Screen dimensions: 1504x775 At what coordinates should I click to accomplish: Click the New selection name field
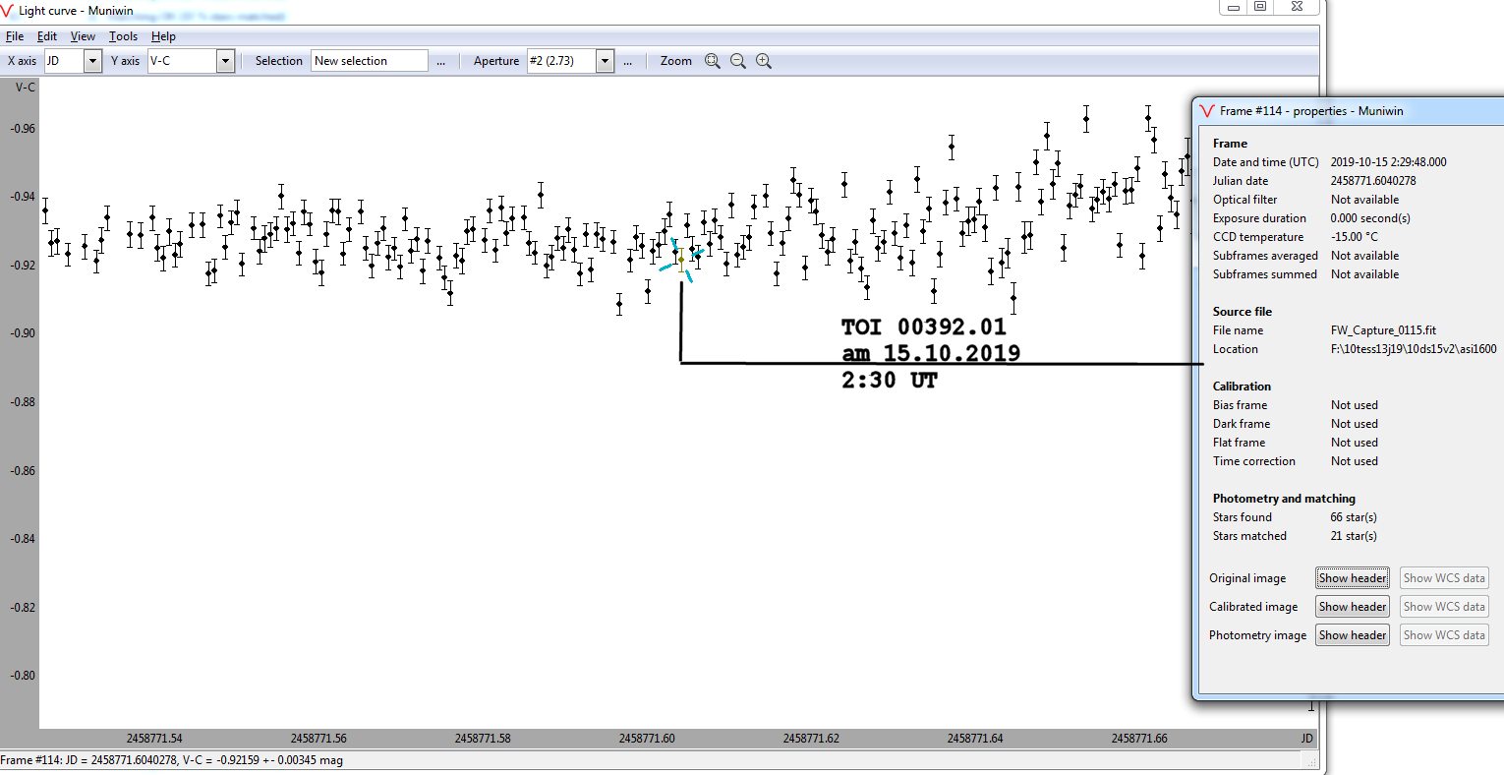(370, 61)
